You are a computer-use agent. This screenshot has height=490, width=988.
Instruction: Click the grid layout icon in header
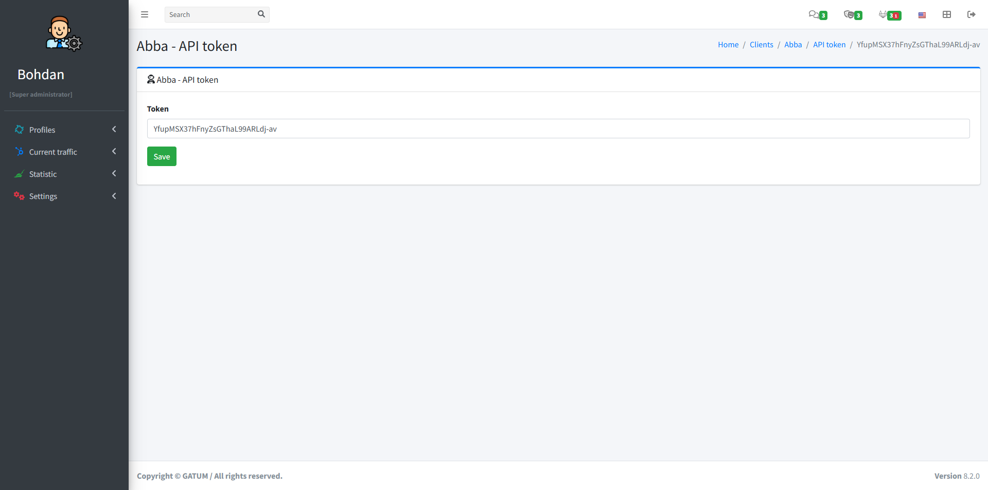tap(947, 14)
